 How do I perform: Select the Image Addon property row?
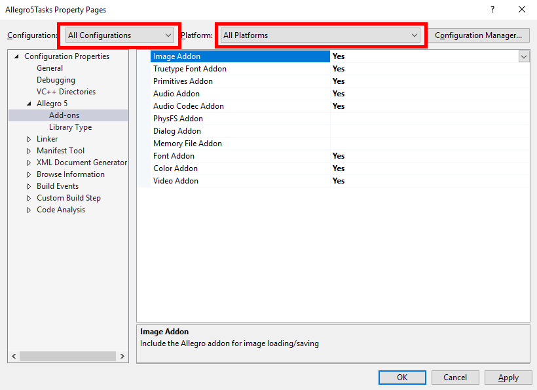(x=340, y=56)
